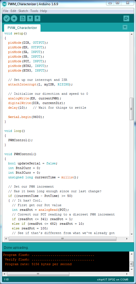Click console horizontal scrollbar thumb
136x284 pixels.
pyautogui.click(x=38, y=274)
